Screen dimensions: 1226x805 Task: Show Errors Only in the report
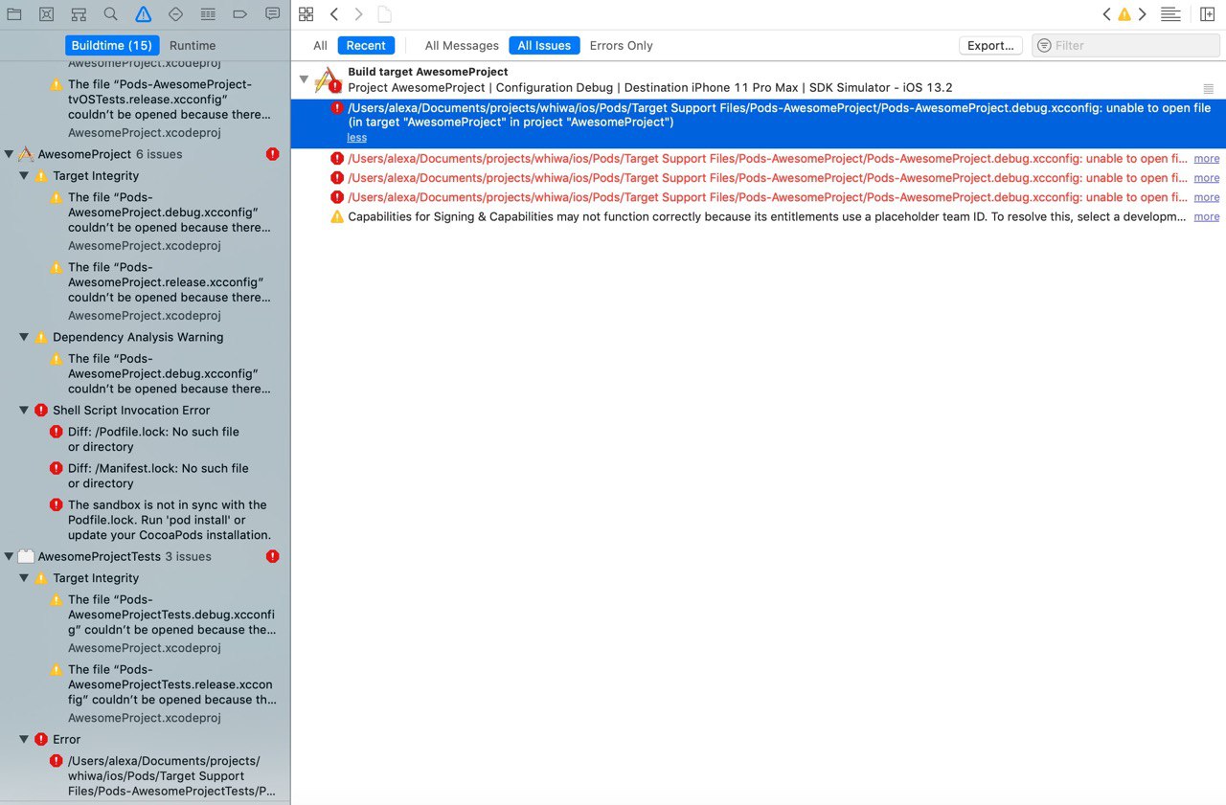621,45
